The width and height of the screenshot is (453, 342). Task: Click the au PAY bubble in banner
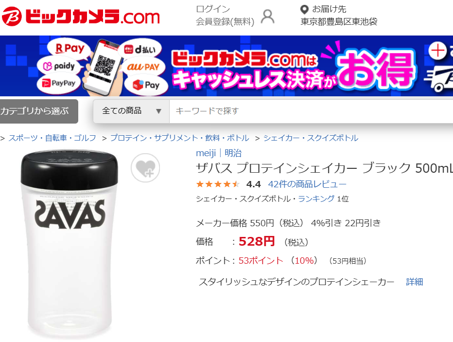point(143,67)
